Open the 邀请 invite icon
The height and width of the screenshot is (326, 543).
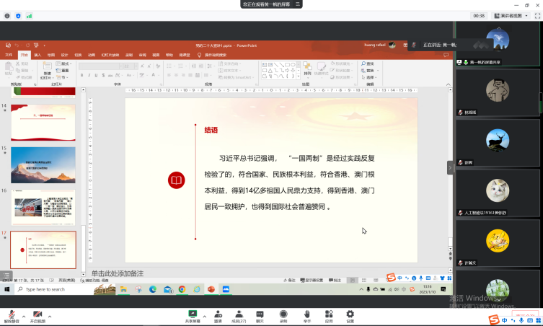tap(218, 314)
